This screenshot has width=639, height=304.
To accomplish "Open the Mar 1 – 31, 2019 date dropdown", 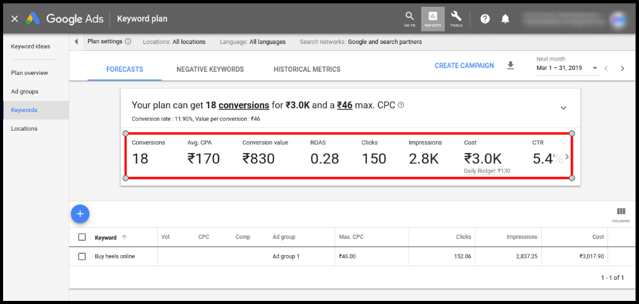I will click(568, 68).
